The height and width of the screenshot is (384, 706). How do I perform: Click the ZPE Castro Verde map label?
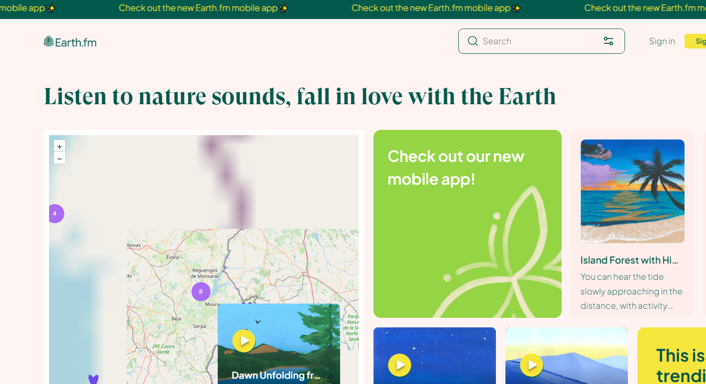[x=163, y=349]
